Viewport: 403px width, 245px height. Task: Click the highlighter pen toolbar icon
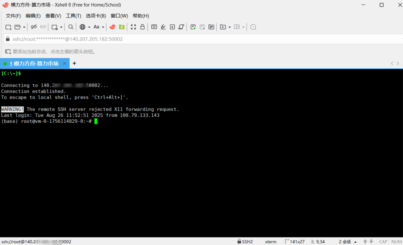(163, 27)
